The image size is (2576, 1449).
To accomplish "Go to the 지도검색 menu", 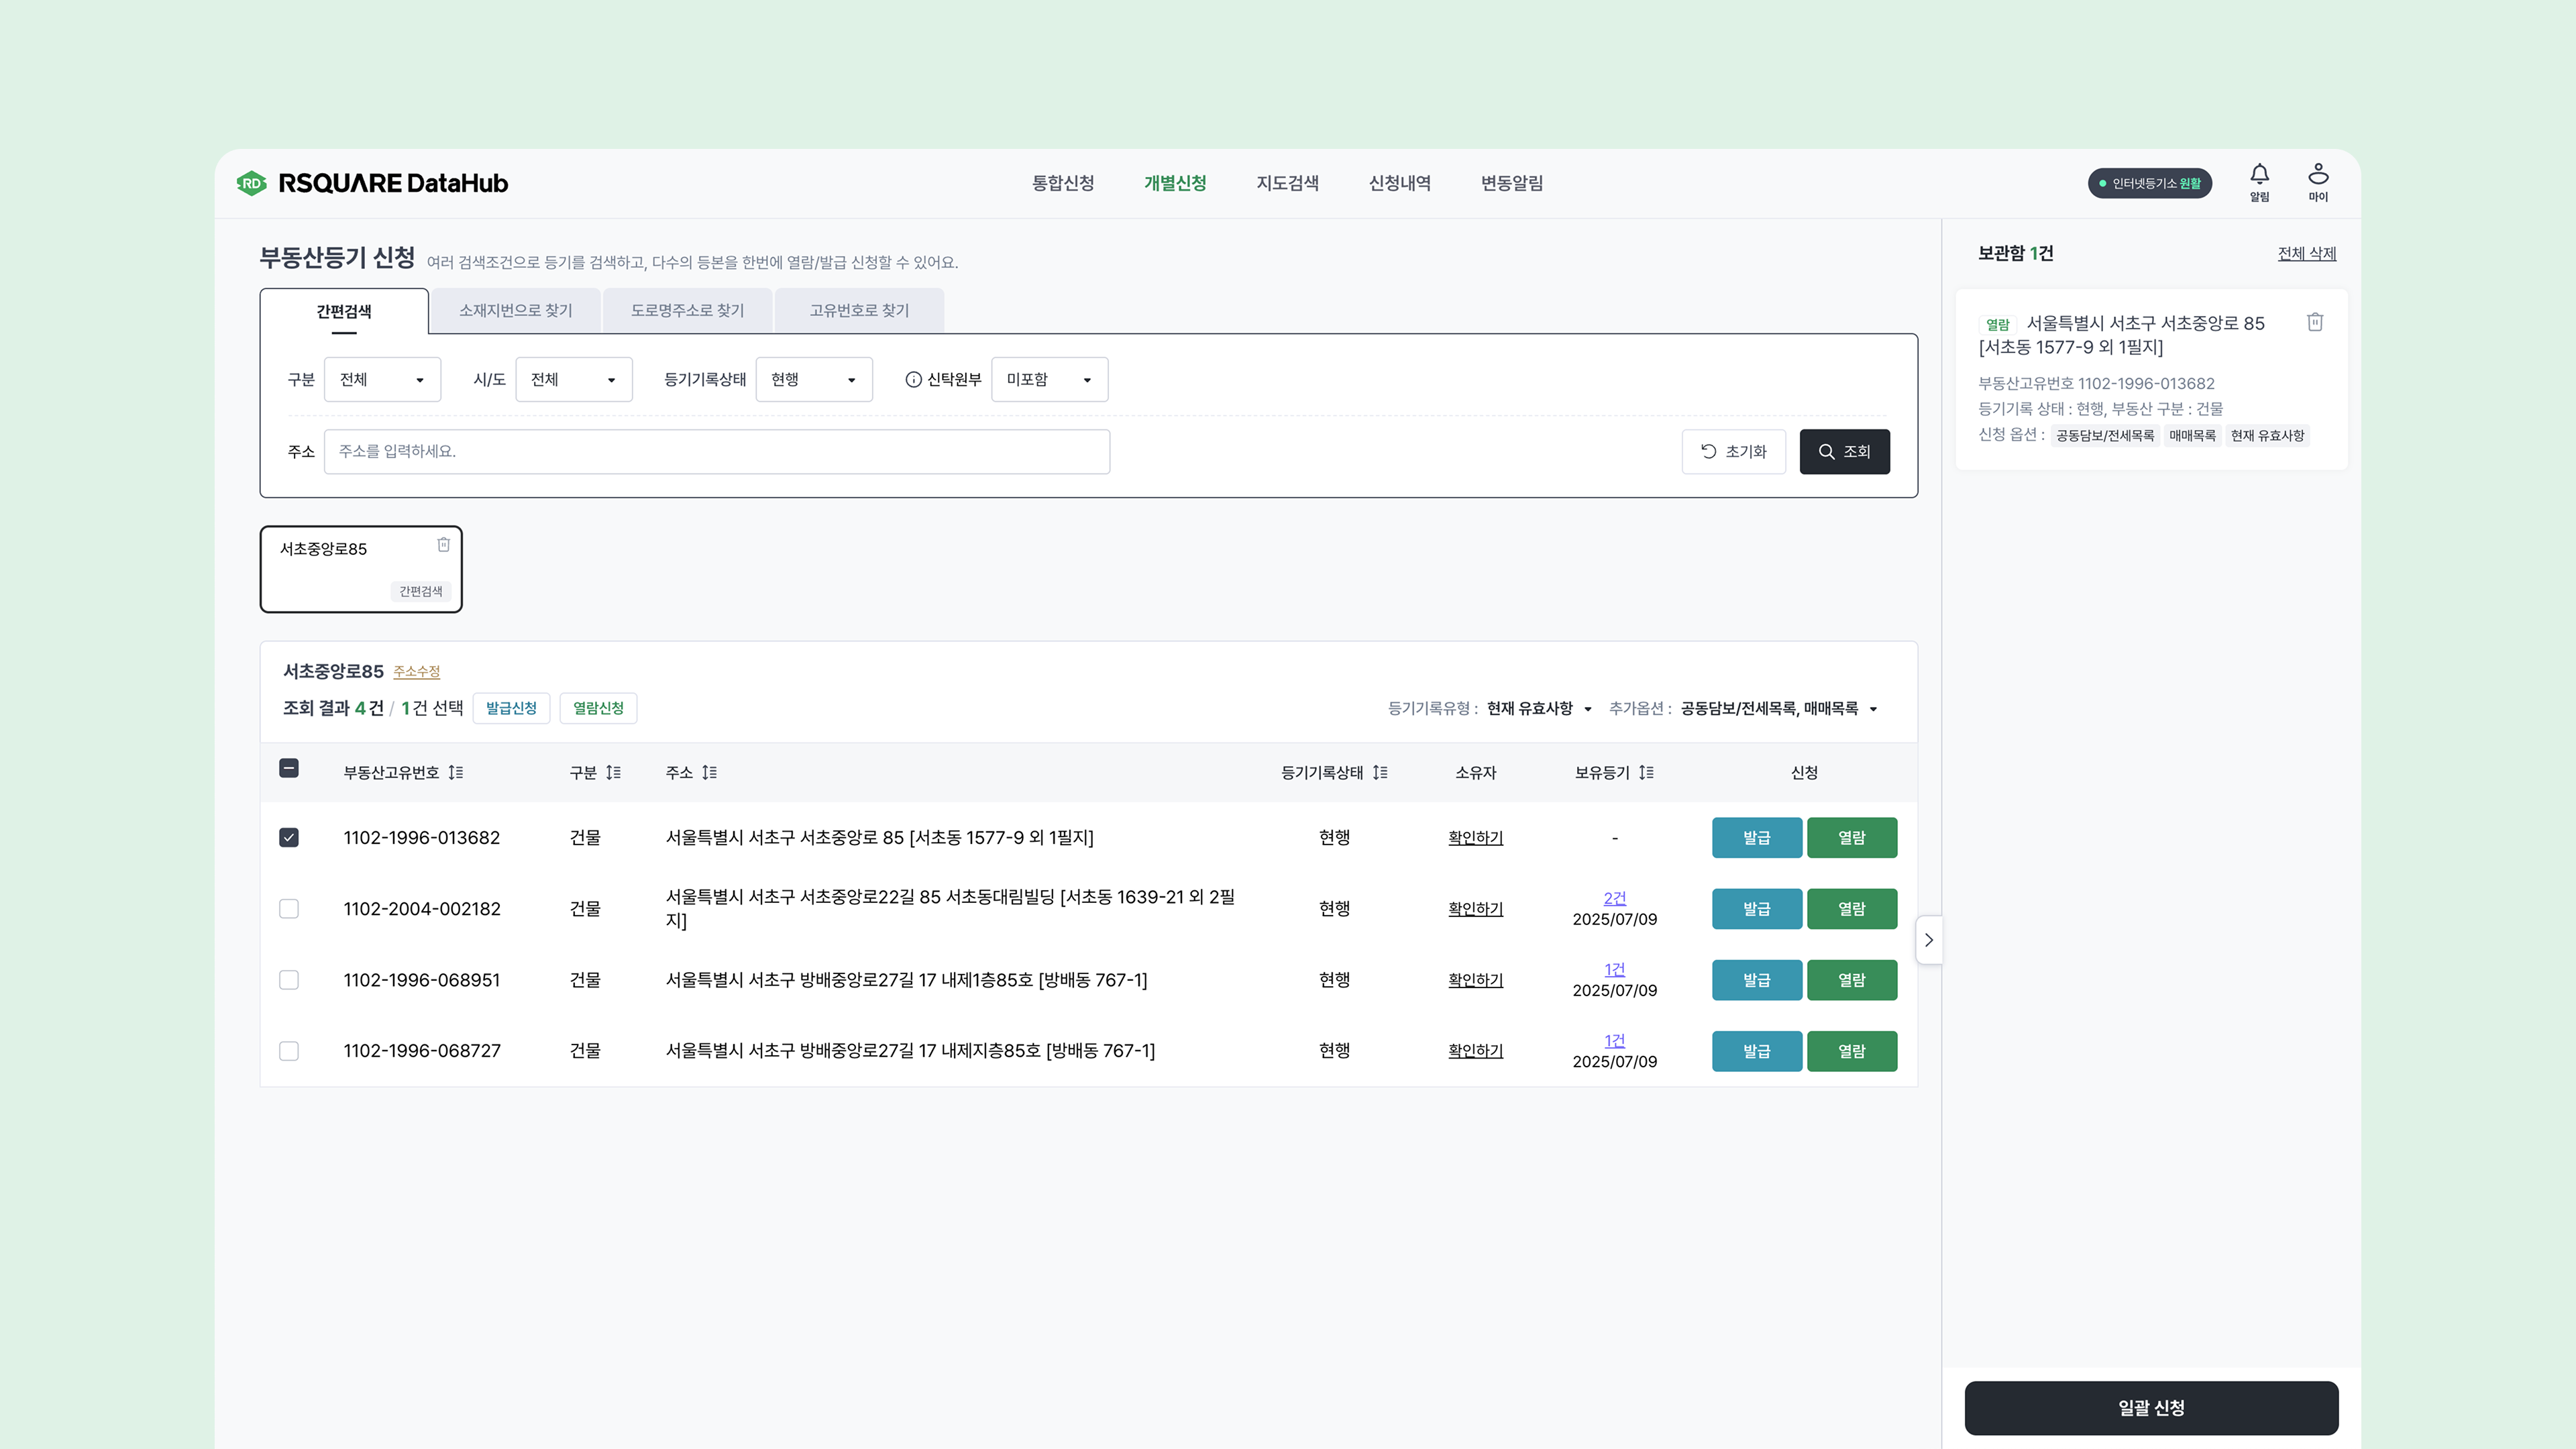I will [1287, 183].
